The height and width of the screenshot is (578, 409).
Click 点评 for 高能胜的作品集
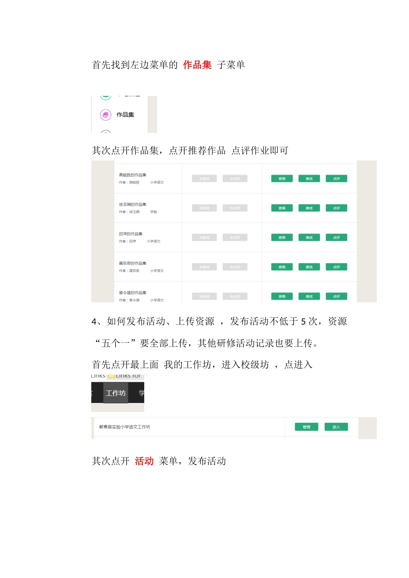pyautogui.click(x=336, y=178)
